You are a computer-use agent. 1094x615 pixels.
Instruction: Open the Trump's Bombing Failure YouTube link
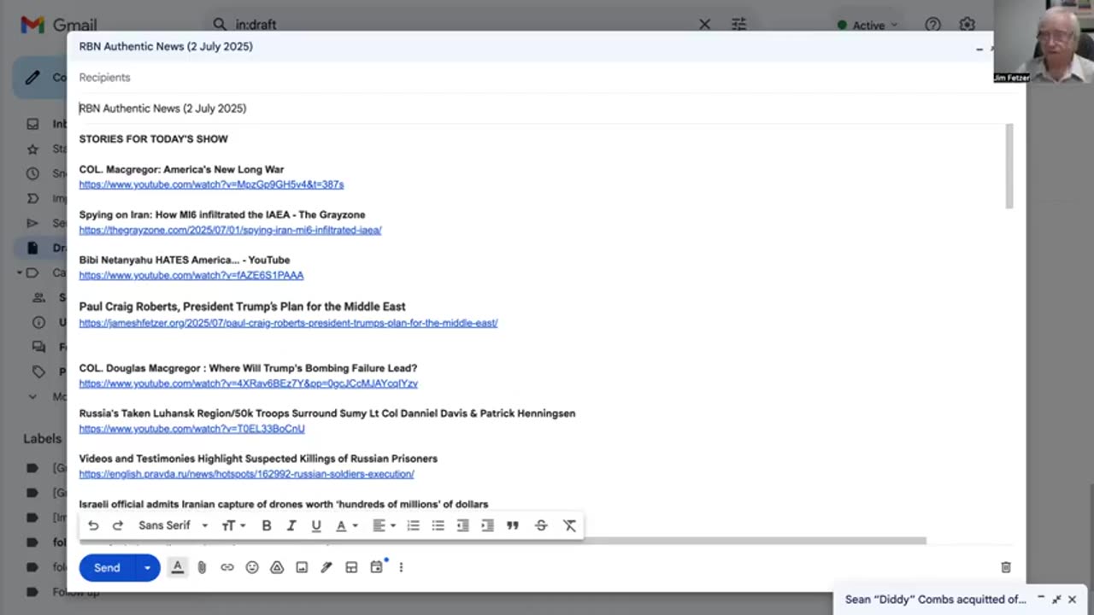click(x=248, y=384)
